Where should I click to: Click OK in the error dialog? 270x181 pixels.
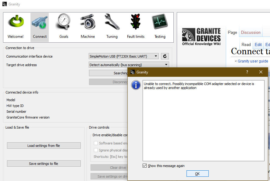pyautogui.click(x=197, y=174)
